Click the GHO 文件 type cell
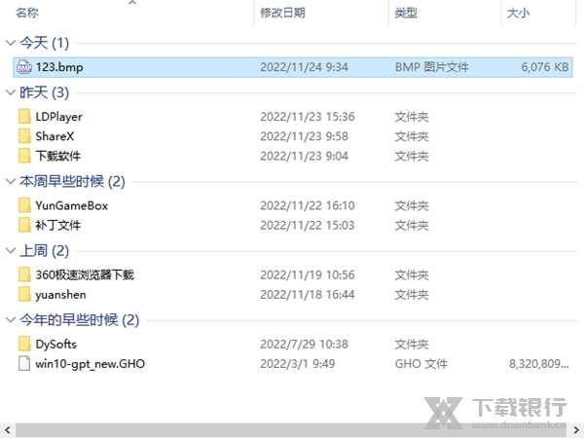The image size is (584, 438). (421, 364)
